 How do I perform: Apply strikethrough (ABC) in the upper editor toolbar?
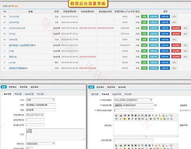(x=139, y=119)
